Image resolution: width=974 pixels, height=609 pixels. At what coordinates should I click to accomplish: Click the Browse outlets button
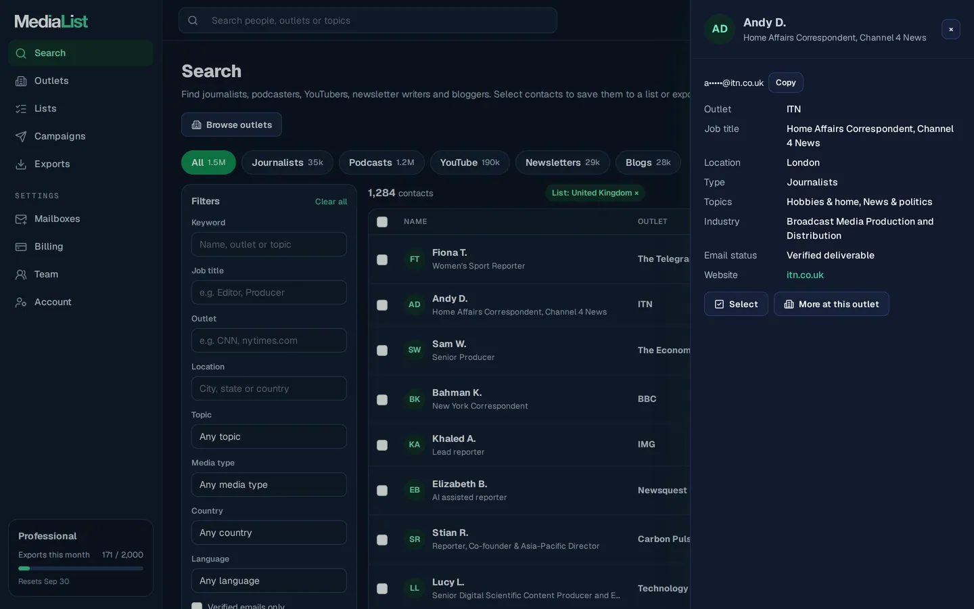point(231,125)
